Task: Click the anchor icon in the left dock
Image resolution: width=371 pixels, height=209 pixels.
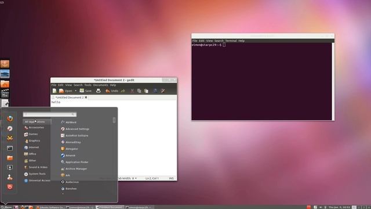Action: (5, 64)
